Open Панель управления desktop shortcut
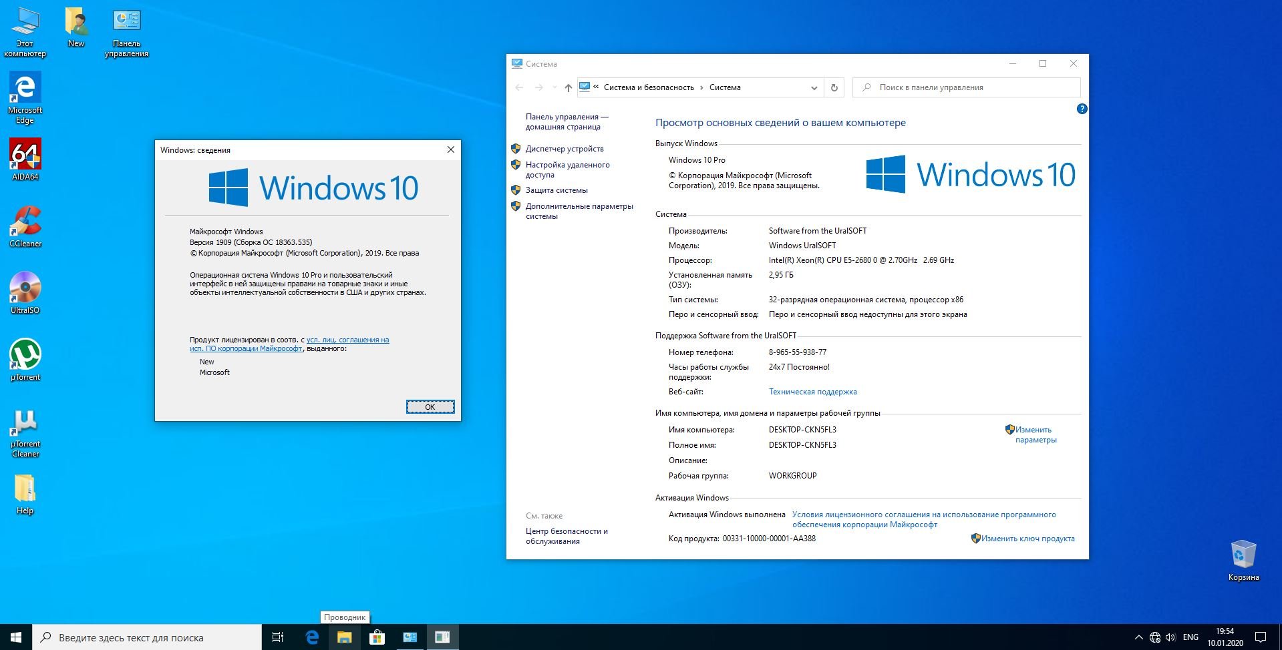Screen dimensions: 1282x650 [126, 33]
